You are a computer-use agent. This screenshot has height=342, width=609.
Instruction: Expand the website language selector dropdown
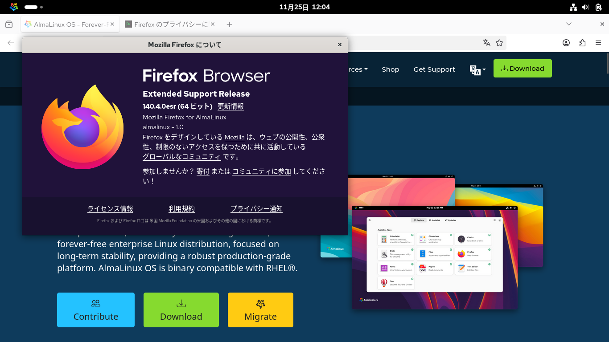[x=477, y=69]
